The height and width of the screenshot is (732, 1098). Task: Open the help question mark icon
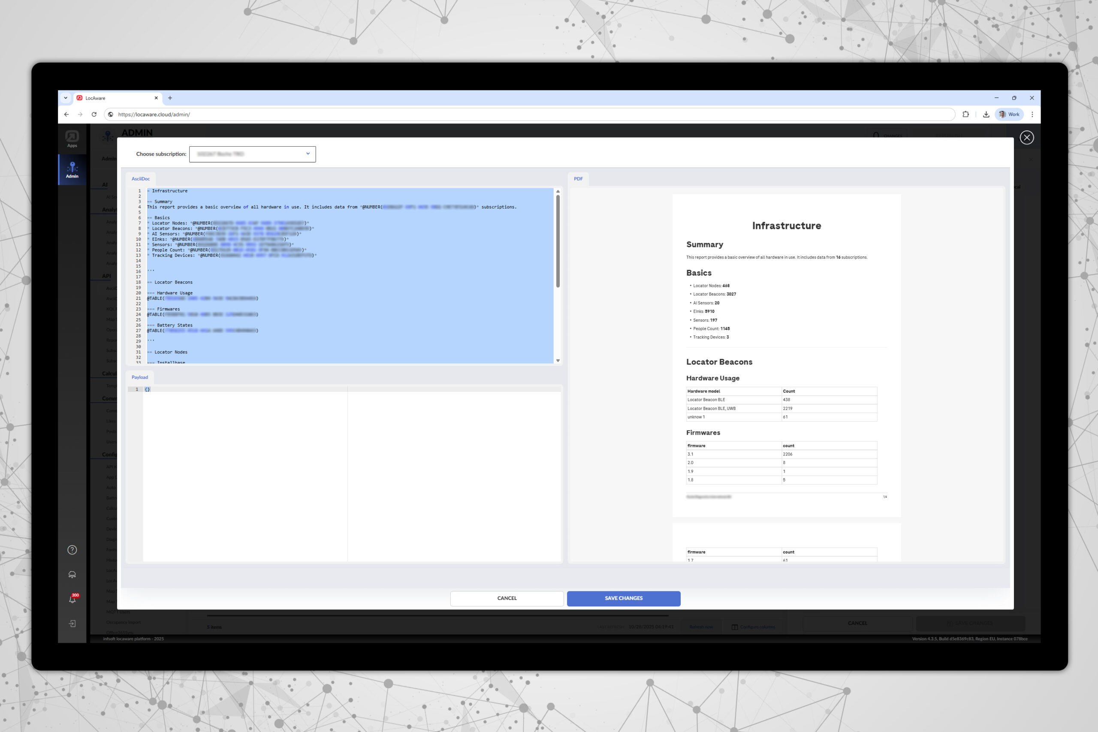click(x=72, y=550)
